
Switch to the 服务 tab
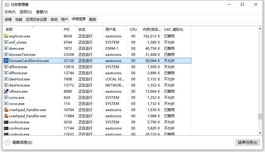point(92,20)
